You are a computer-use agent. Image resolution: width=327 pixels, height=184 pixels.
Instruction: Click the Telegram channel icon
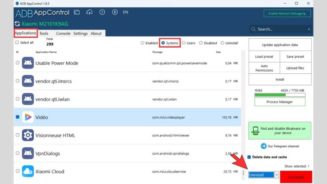click(x=264, y=146)
